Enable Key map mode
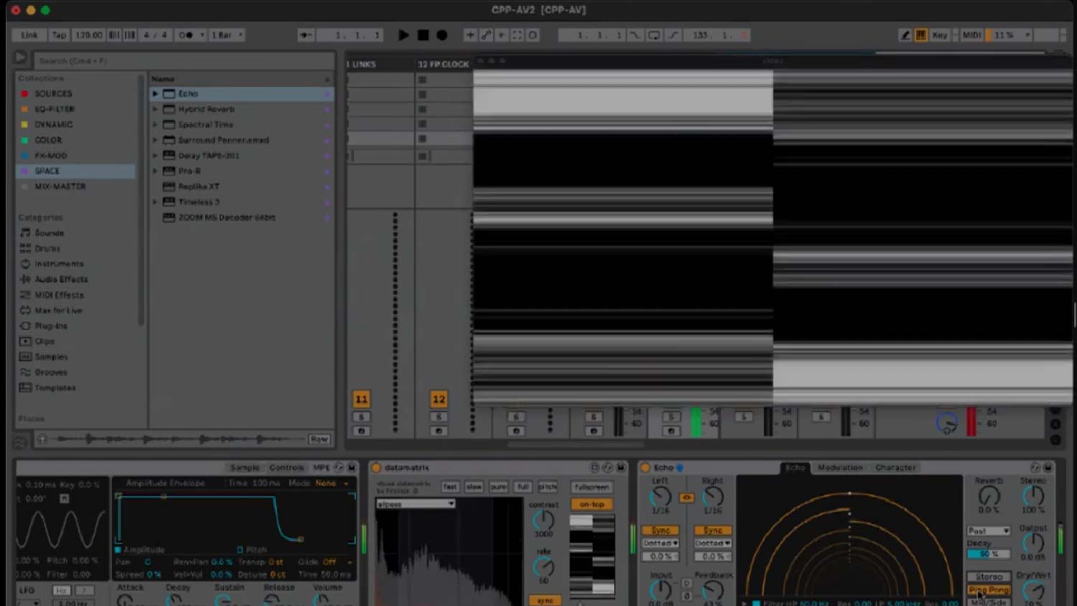The image size is (1077, 606). coord(940,34)
